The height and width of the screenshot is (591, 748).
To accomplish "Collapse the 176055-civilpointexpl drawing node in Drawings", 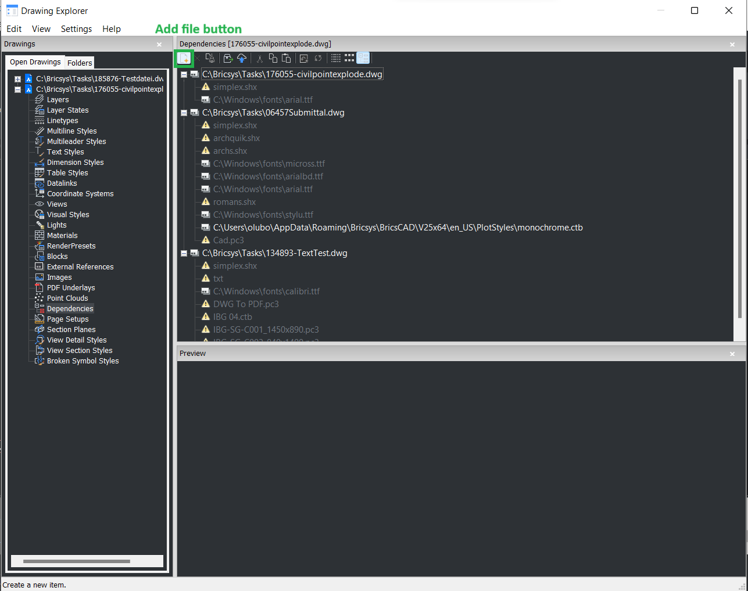I will point(17,89).
